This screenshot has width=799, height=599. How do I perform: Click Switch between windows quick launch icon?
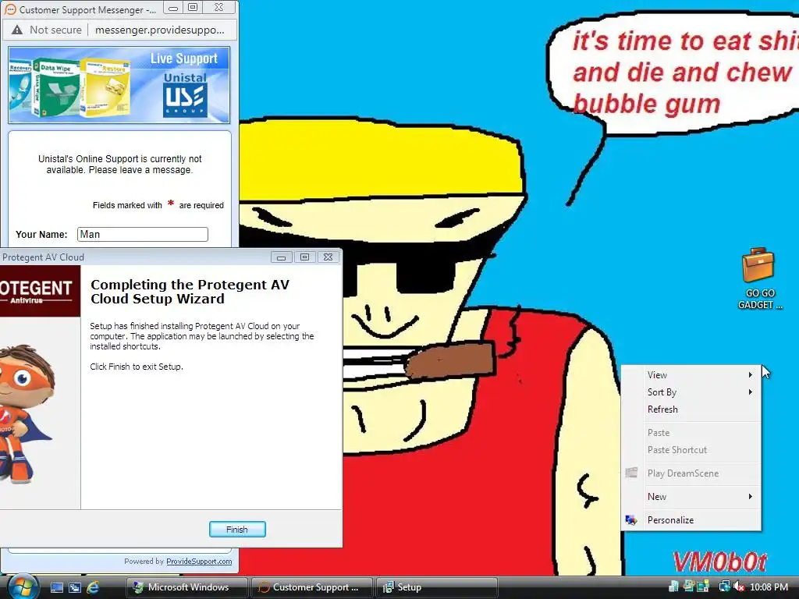(75, 587)
